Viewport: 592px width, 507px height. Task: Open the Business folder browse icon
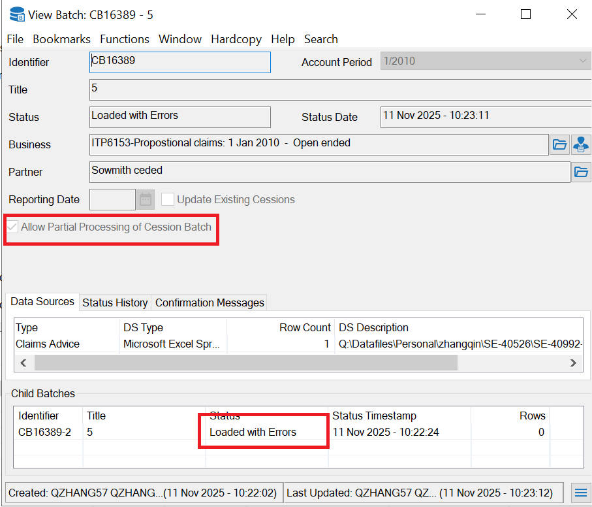[x=559, y=144]
